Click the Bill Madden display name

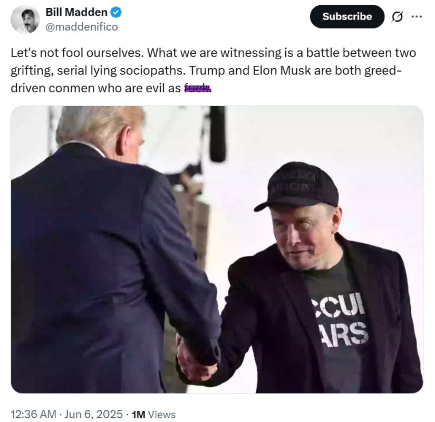(76, 12)
